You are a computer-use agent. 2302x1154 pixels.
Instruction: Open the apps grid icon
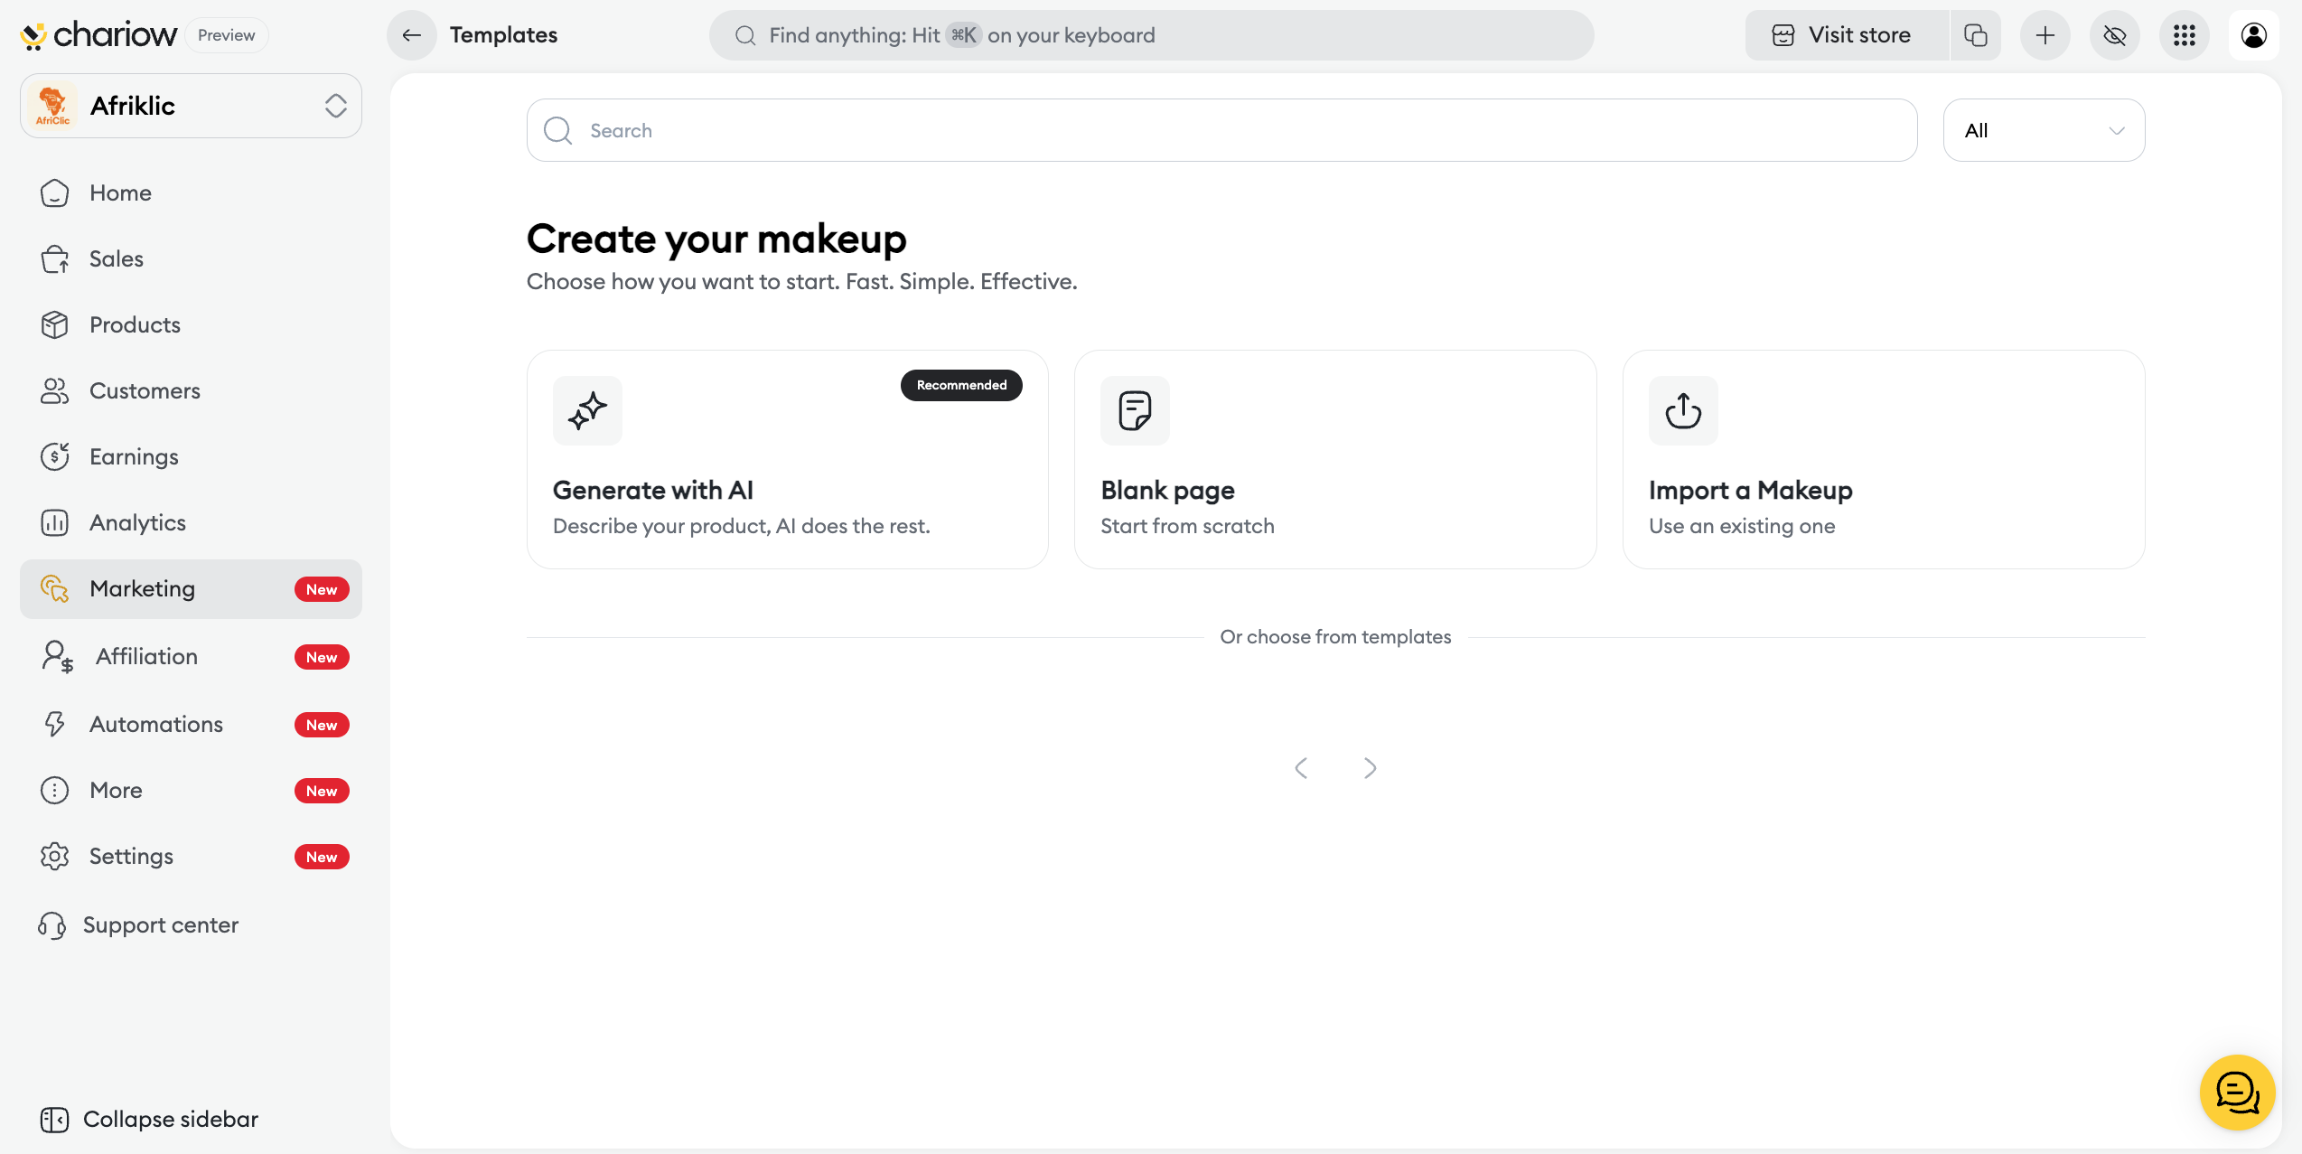[2185, 35]
